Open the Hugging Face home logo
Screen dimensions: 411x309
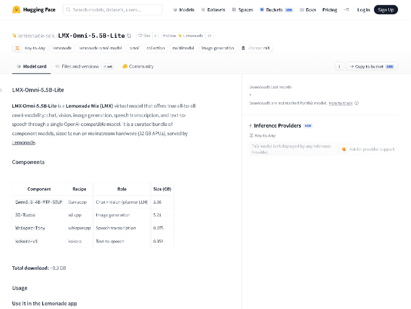coord(34,10)
